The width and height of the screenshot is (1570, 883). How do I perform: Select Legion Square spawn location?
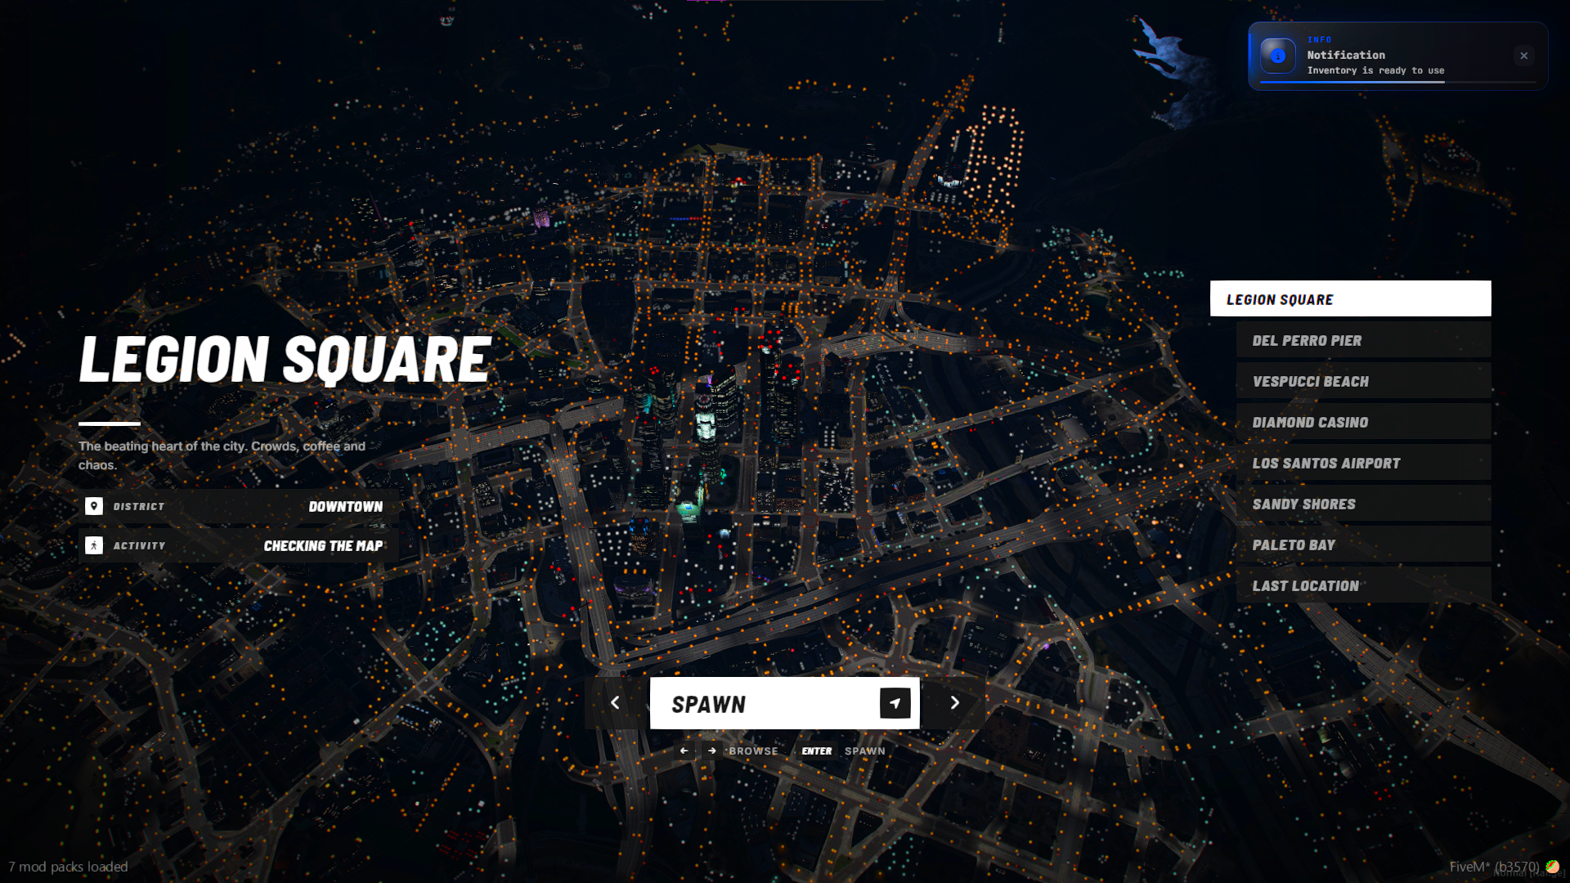click(x=1350, y=299)
